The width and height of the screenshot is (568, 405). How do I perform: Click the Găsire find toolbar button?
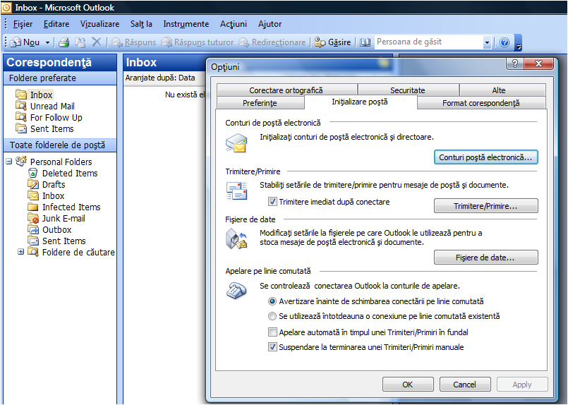click(332, 42)
